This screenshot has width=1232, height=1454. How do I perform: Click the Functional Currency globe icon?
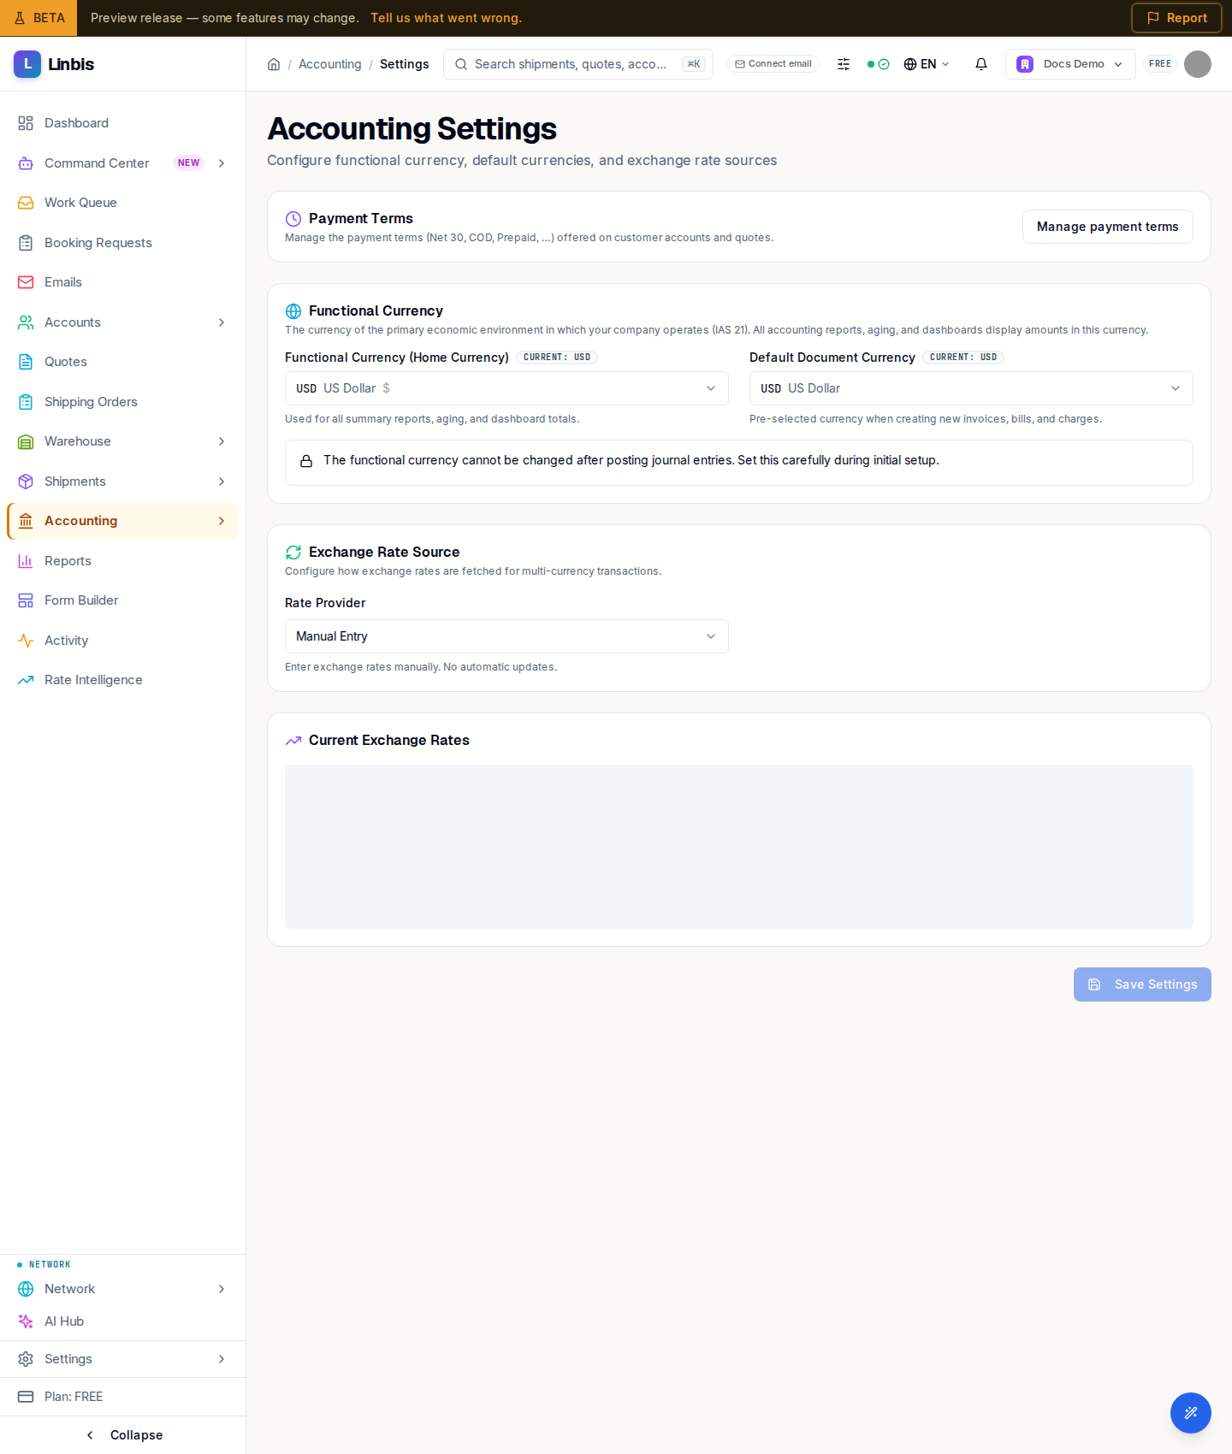coord(293,311)
